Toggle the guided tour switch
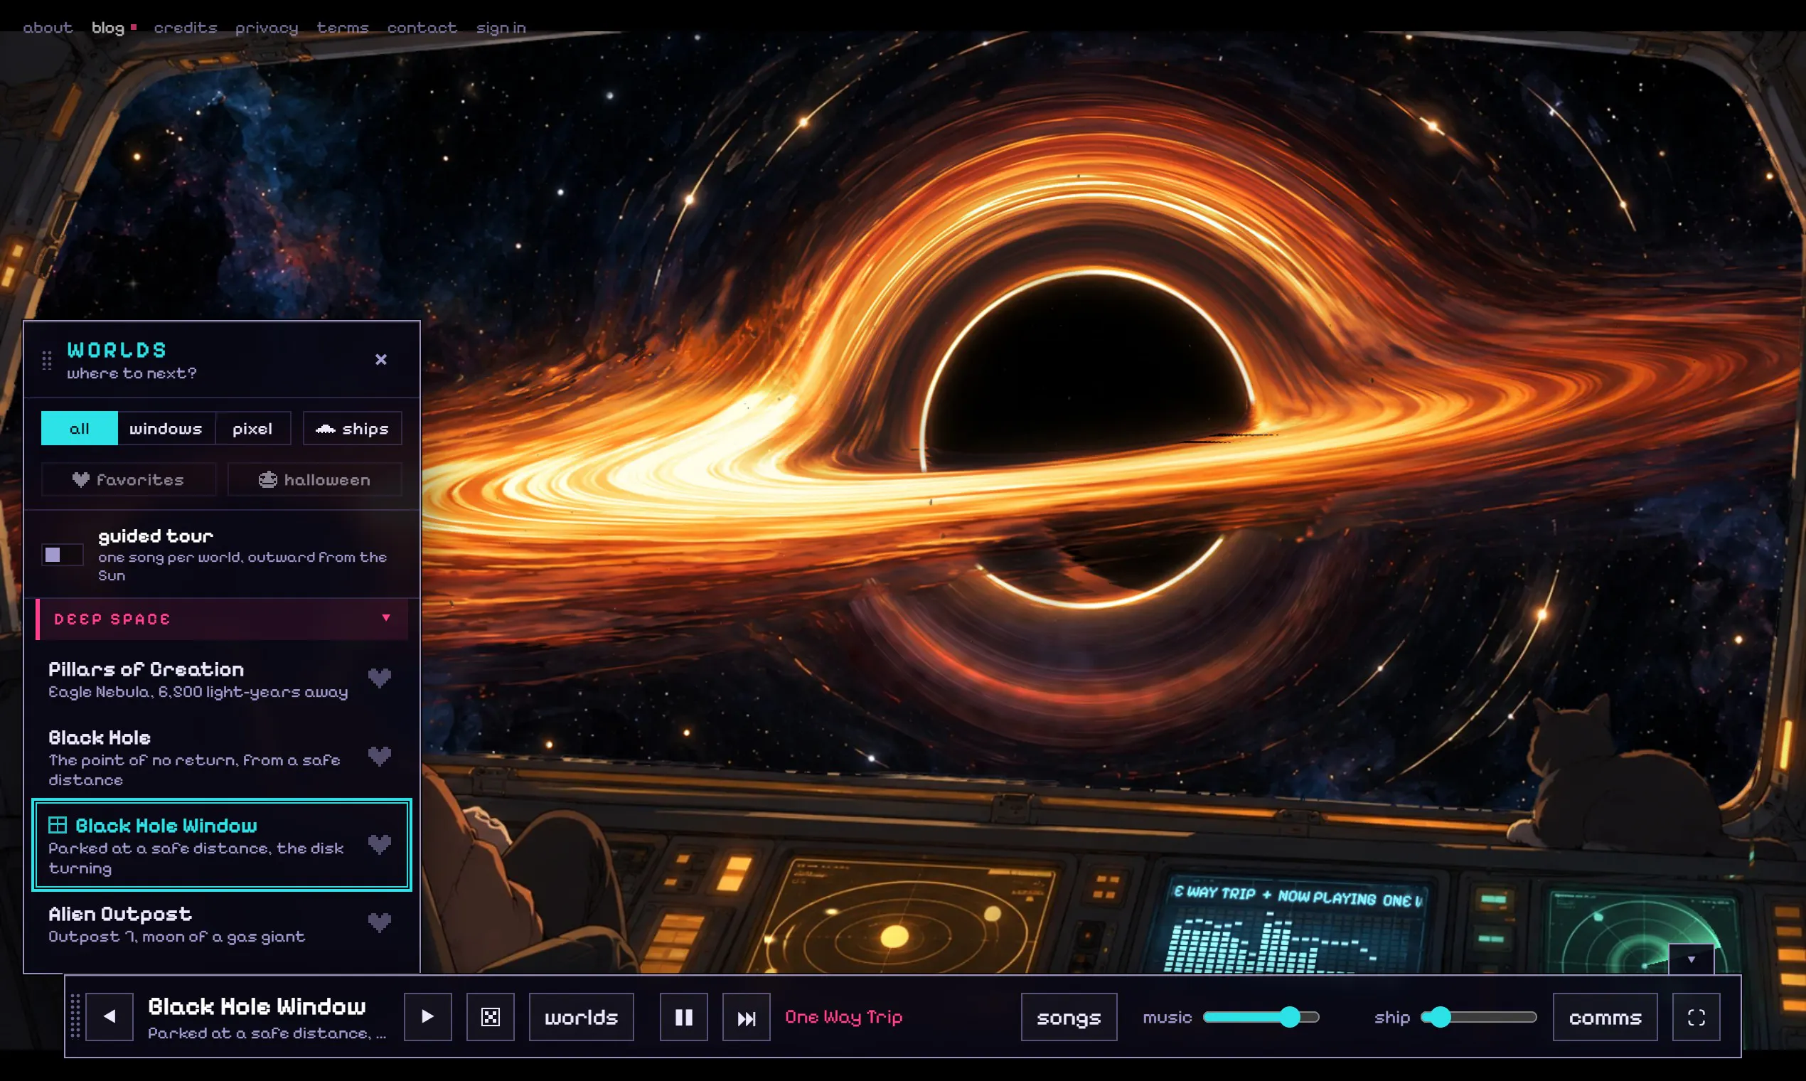The width and height of the screenshot is (1806, 1081). click(62, 555)
